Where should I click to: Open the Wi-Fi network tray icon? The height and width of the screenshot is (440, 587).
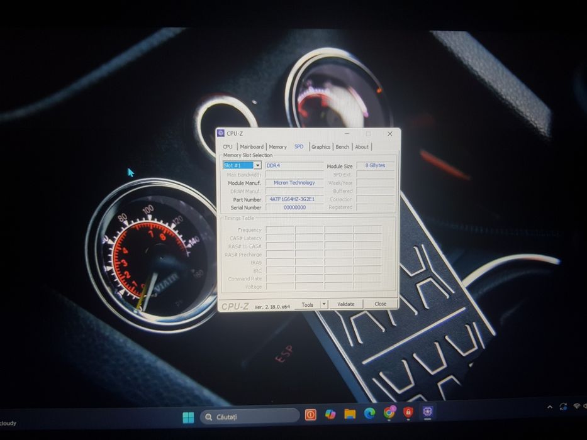point(577,405)
